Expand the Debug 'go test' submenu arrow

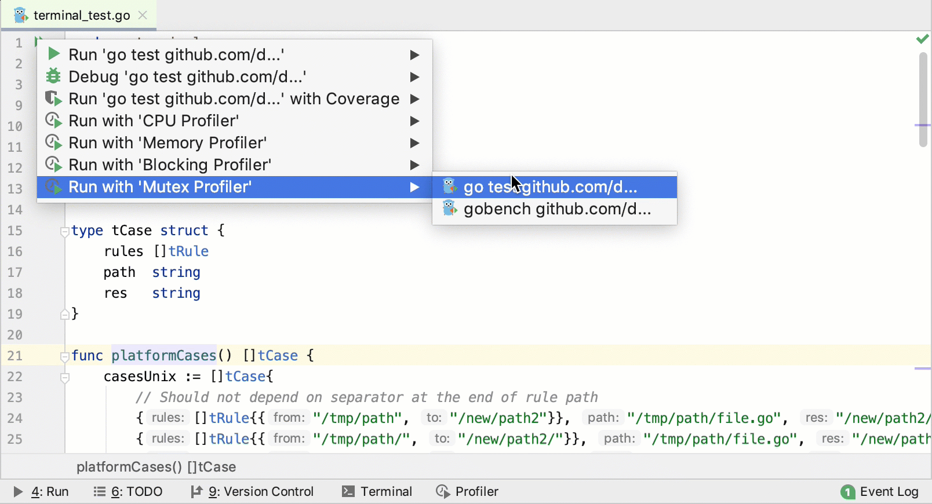pos(414,76)
